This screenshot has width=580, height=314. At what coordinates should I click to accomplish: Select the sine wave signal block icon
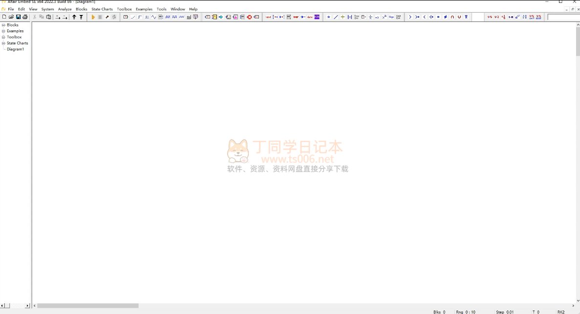click(x=153, y=17)
